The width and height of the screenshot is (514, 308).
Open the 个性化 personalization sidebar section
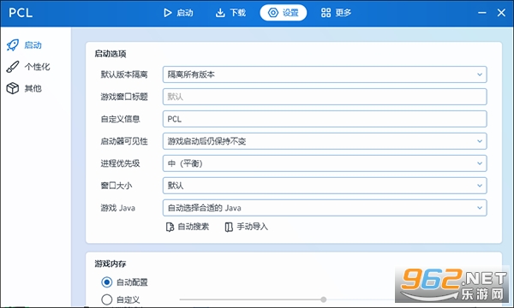click(x=28, y=67)
